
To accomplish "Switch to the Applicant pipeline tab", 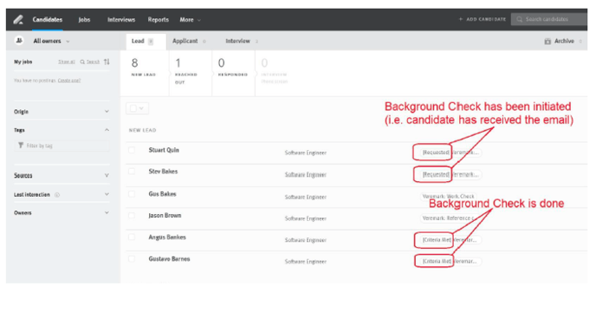I will [x=189, y=41].
